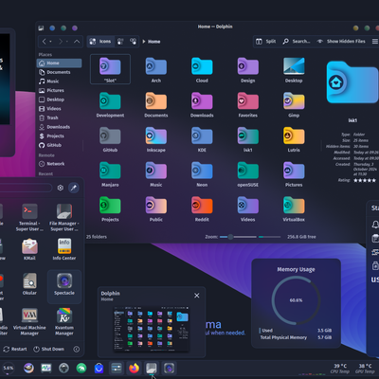Open Info Center from the launcher
The width and height of the screenshot is (379, 379).
pyautogui.click(x=64, y=249)
